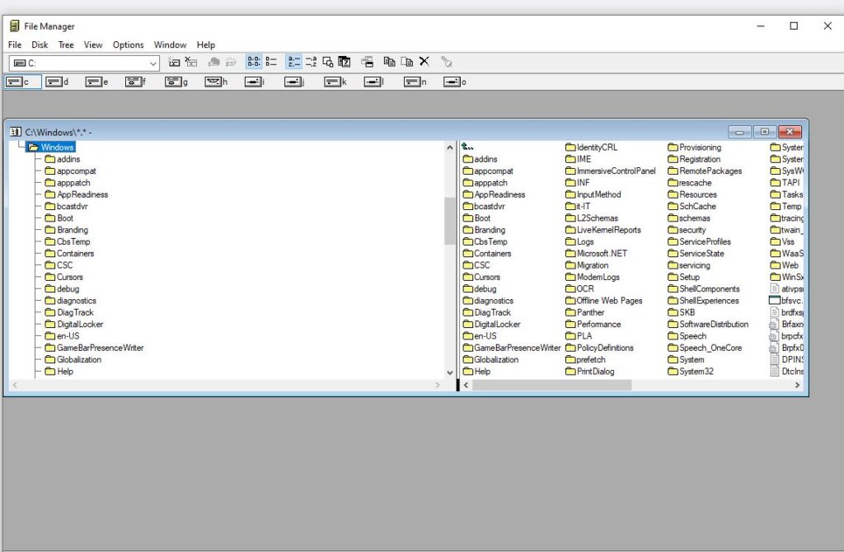Select Offline Web Pages folder
Viewport: 844px width, 552px height.
604,300
